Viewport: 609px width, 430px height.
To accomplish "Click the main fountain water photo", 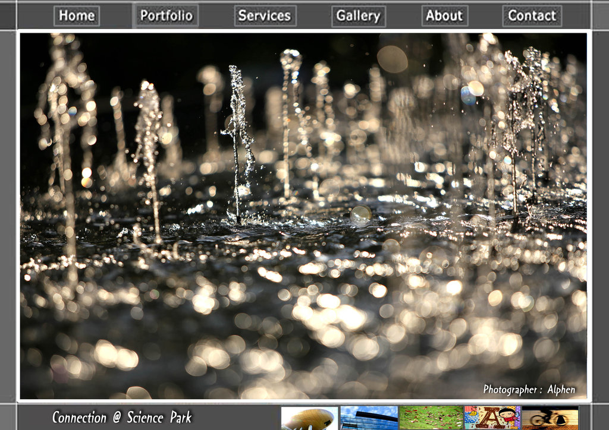I will click(303, 216).
